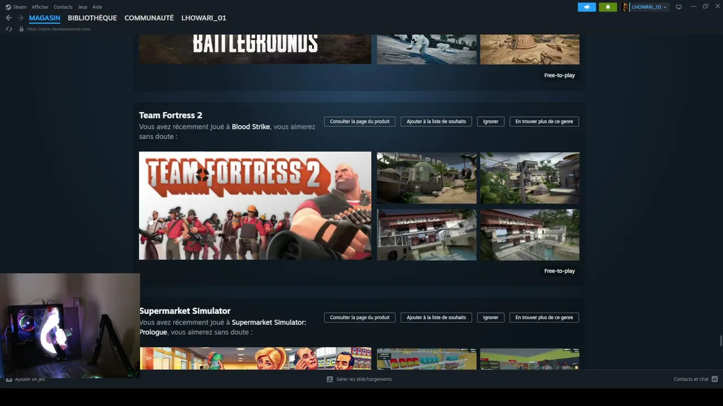Open the BATTLEGROUNDS desert screenshot

[530, 50]
